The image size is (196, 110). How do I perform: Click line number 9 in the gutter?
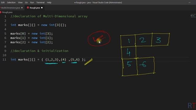(x=5, y=51)
